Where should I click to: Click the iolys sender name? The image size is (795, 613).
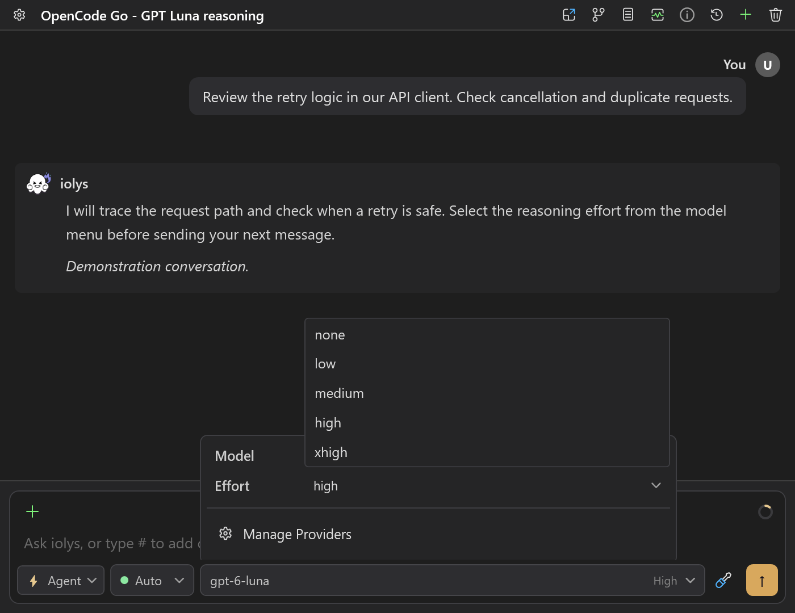click(74, 184)
